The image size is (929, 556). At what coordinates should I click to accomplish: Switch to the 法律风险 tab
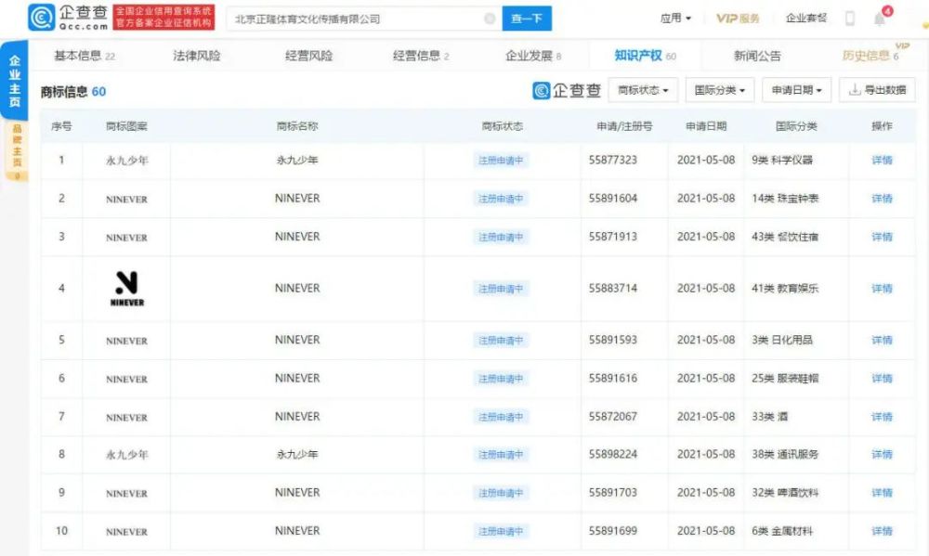[x=197, y=56]
